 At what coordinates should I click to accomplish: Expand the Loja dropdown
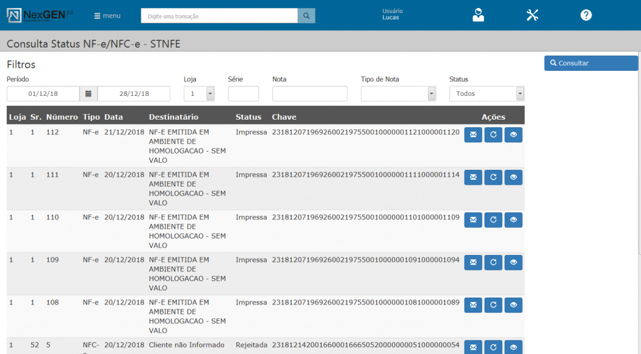pyautogui.click(x=210, y=94)
